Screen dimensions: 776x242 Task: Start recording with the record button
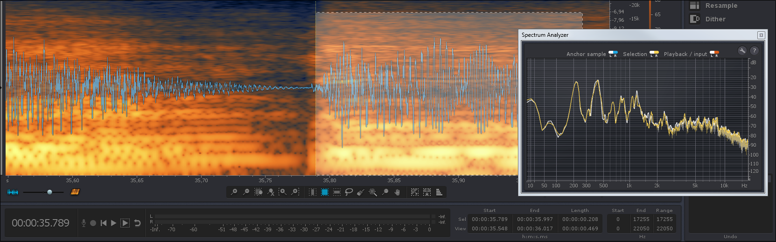click(x=93, y=223)
